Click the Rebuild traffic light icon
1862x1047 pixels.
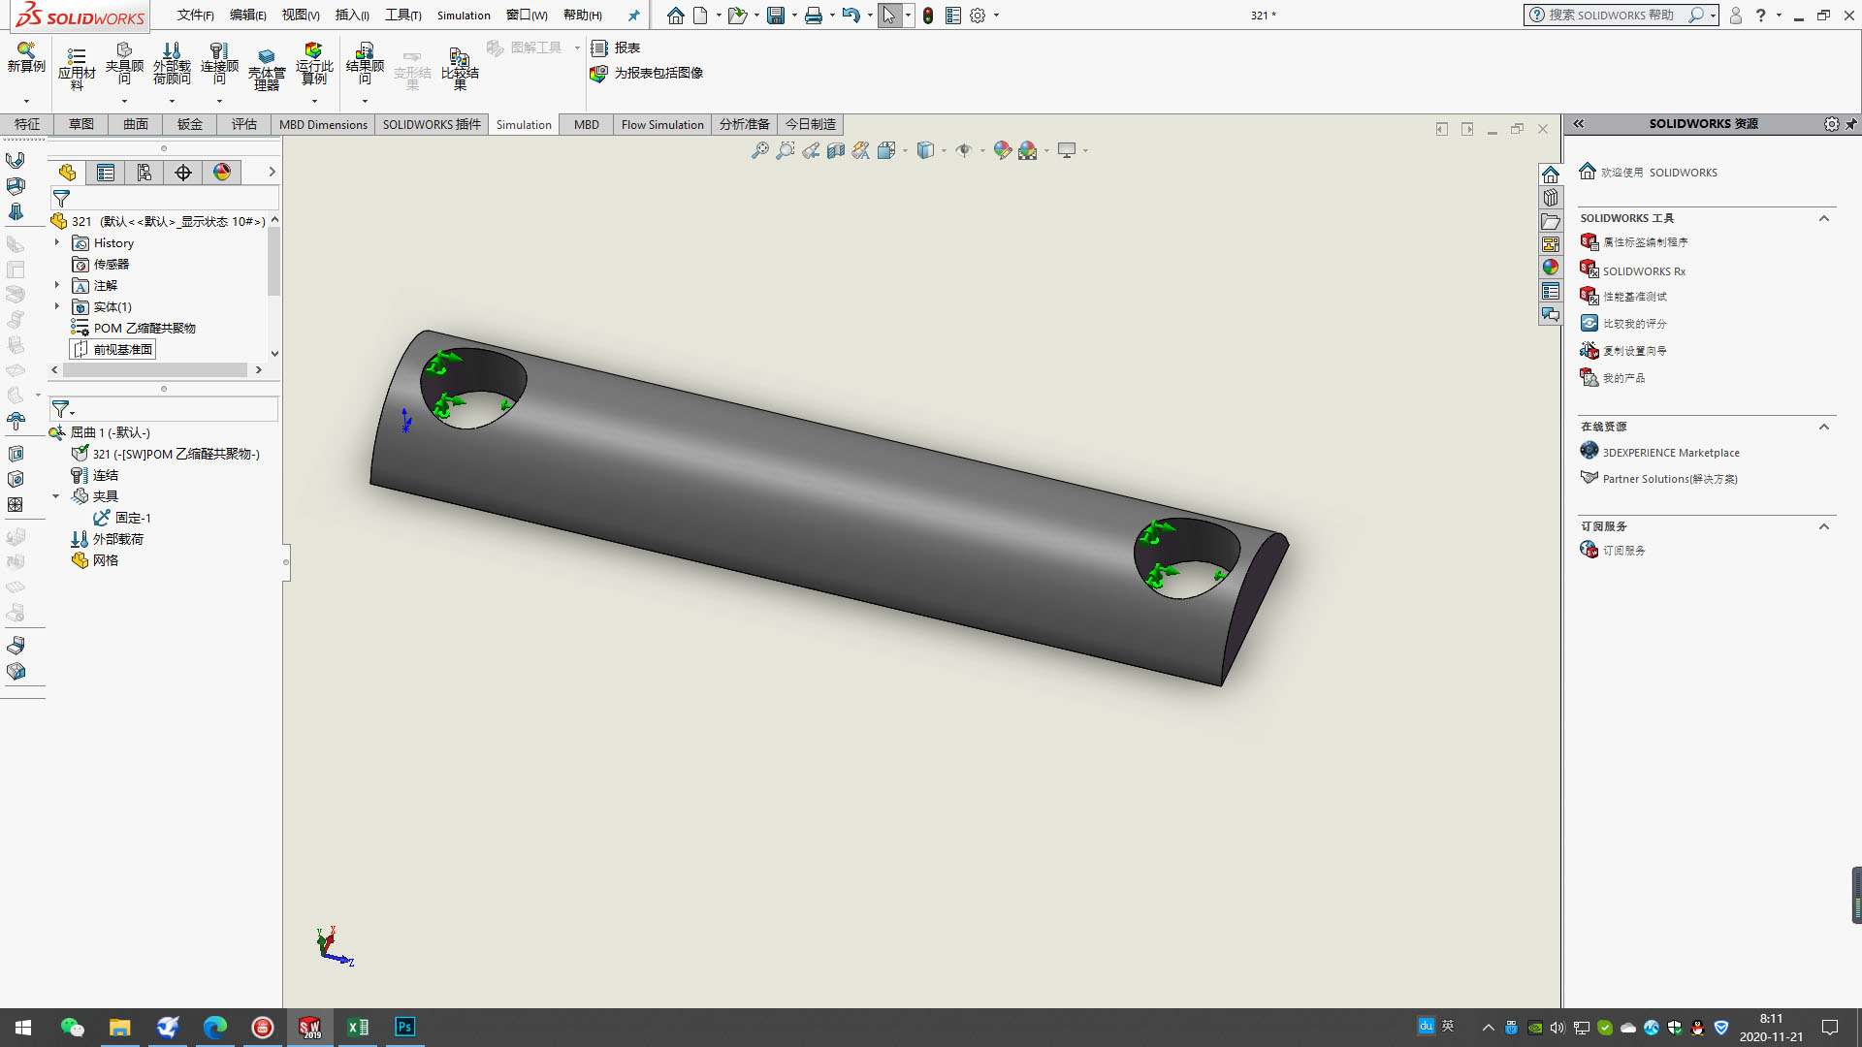click(x=928, y=16)
